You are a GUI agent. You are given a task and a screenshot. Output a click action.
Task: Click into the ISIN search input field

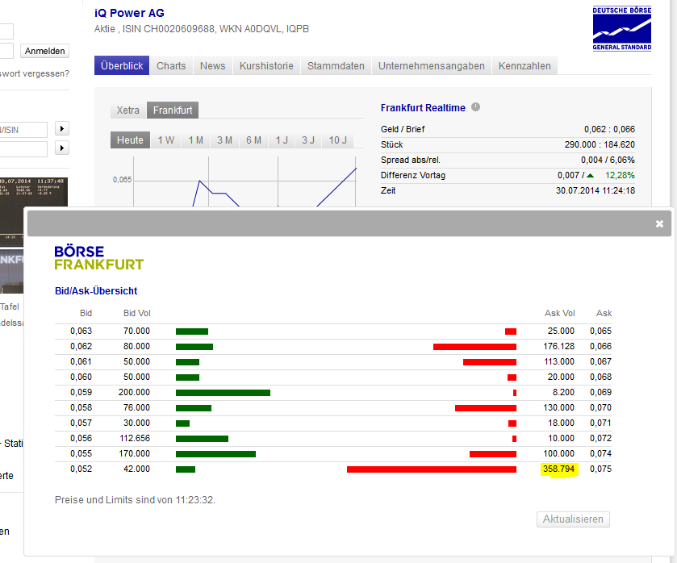tap(23, 130)
